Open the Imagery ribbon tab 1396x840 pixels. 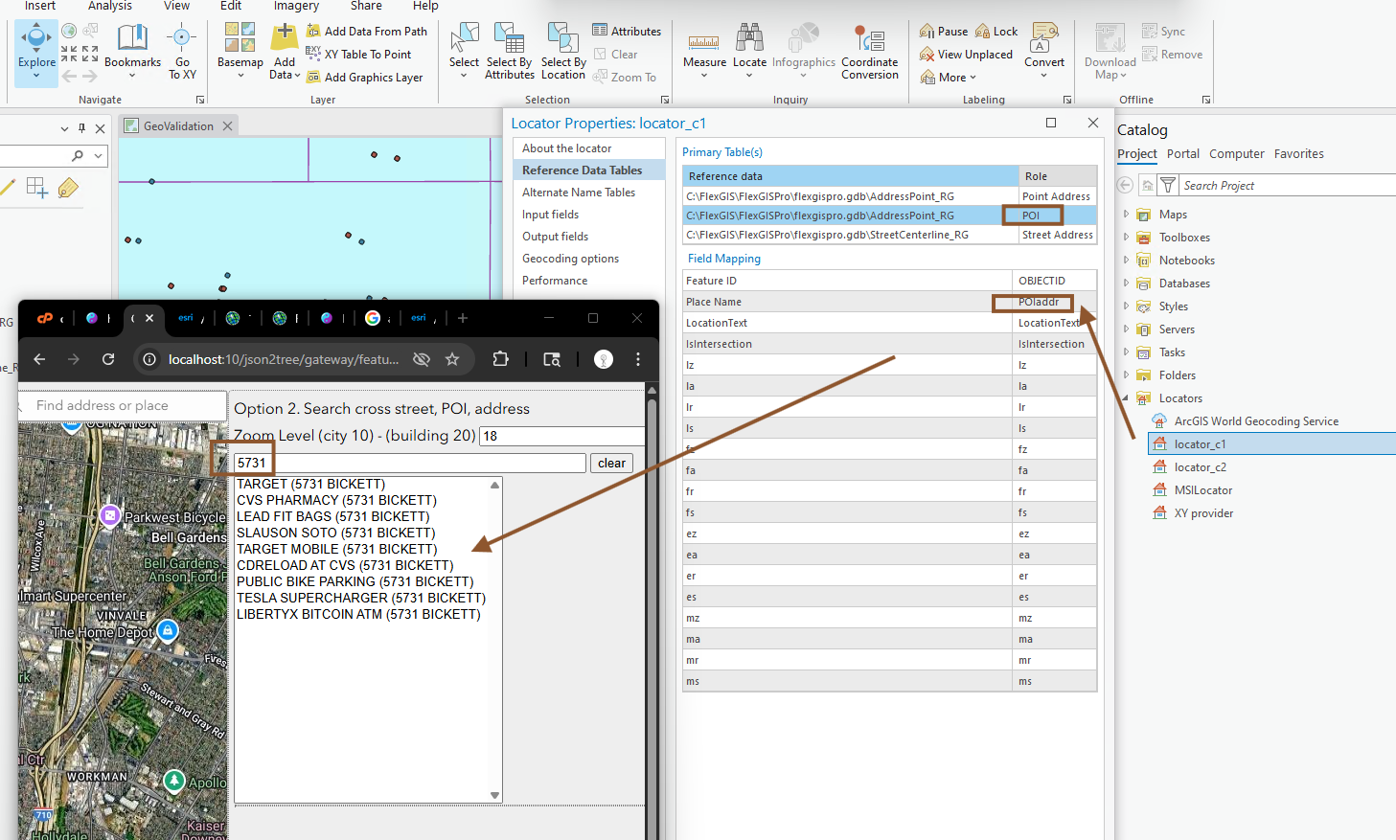pos(296,6)
